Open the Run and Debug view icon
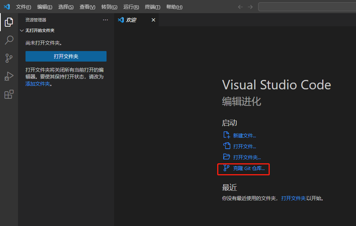 click(9, 76)
